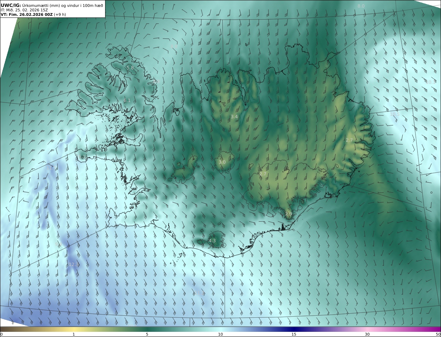Click the 9.4 value label over the sea
The image size is (441, 337).
[58, 244]
